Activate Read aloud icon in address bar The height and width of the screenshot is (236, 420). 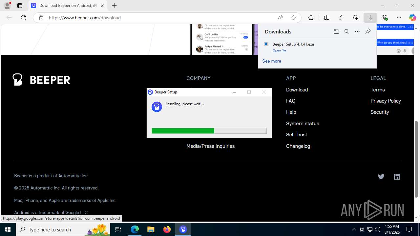(x=280, y=18)
